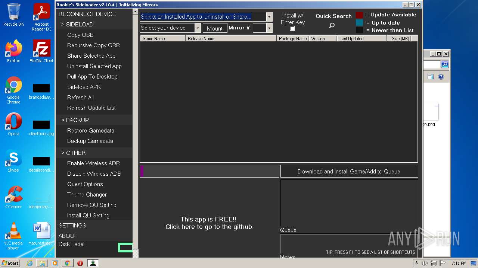This screenshot has height=268, width=478.
Task: Launch Google Chrome desktop shortcut
Action: 13,90
